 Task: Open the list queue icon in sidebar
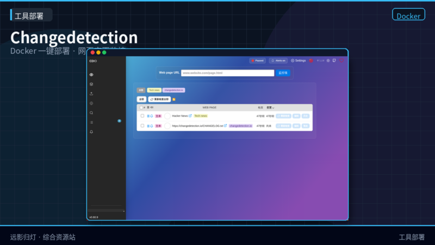coord(91,122)
